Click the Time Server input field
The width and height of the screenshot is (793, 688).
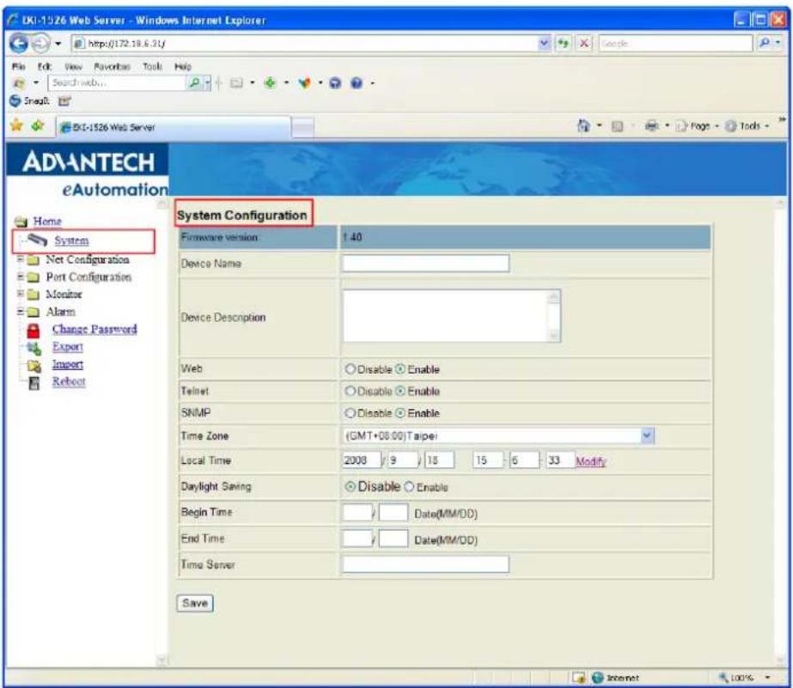click(426, 564)
